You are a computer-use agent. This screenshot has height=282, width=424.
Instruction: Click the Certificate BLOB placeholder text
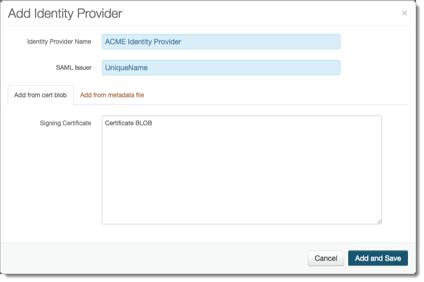[129, 123]
